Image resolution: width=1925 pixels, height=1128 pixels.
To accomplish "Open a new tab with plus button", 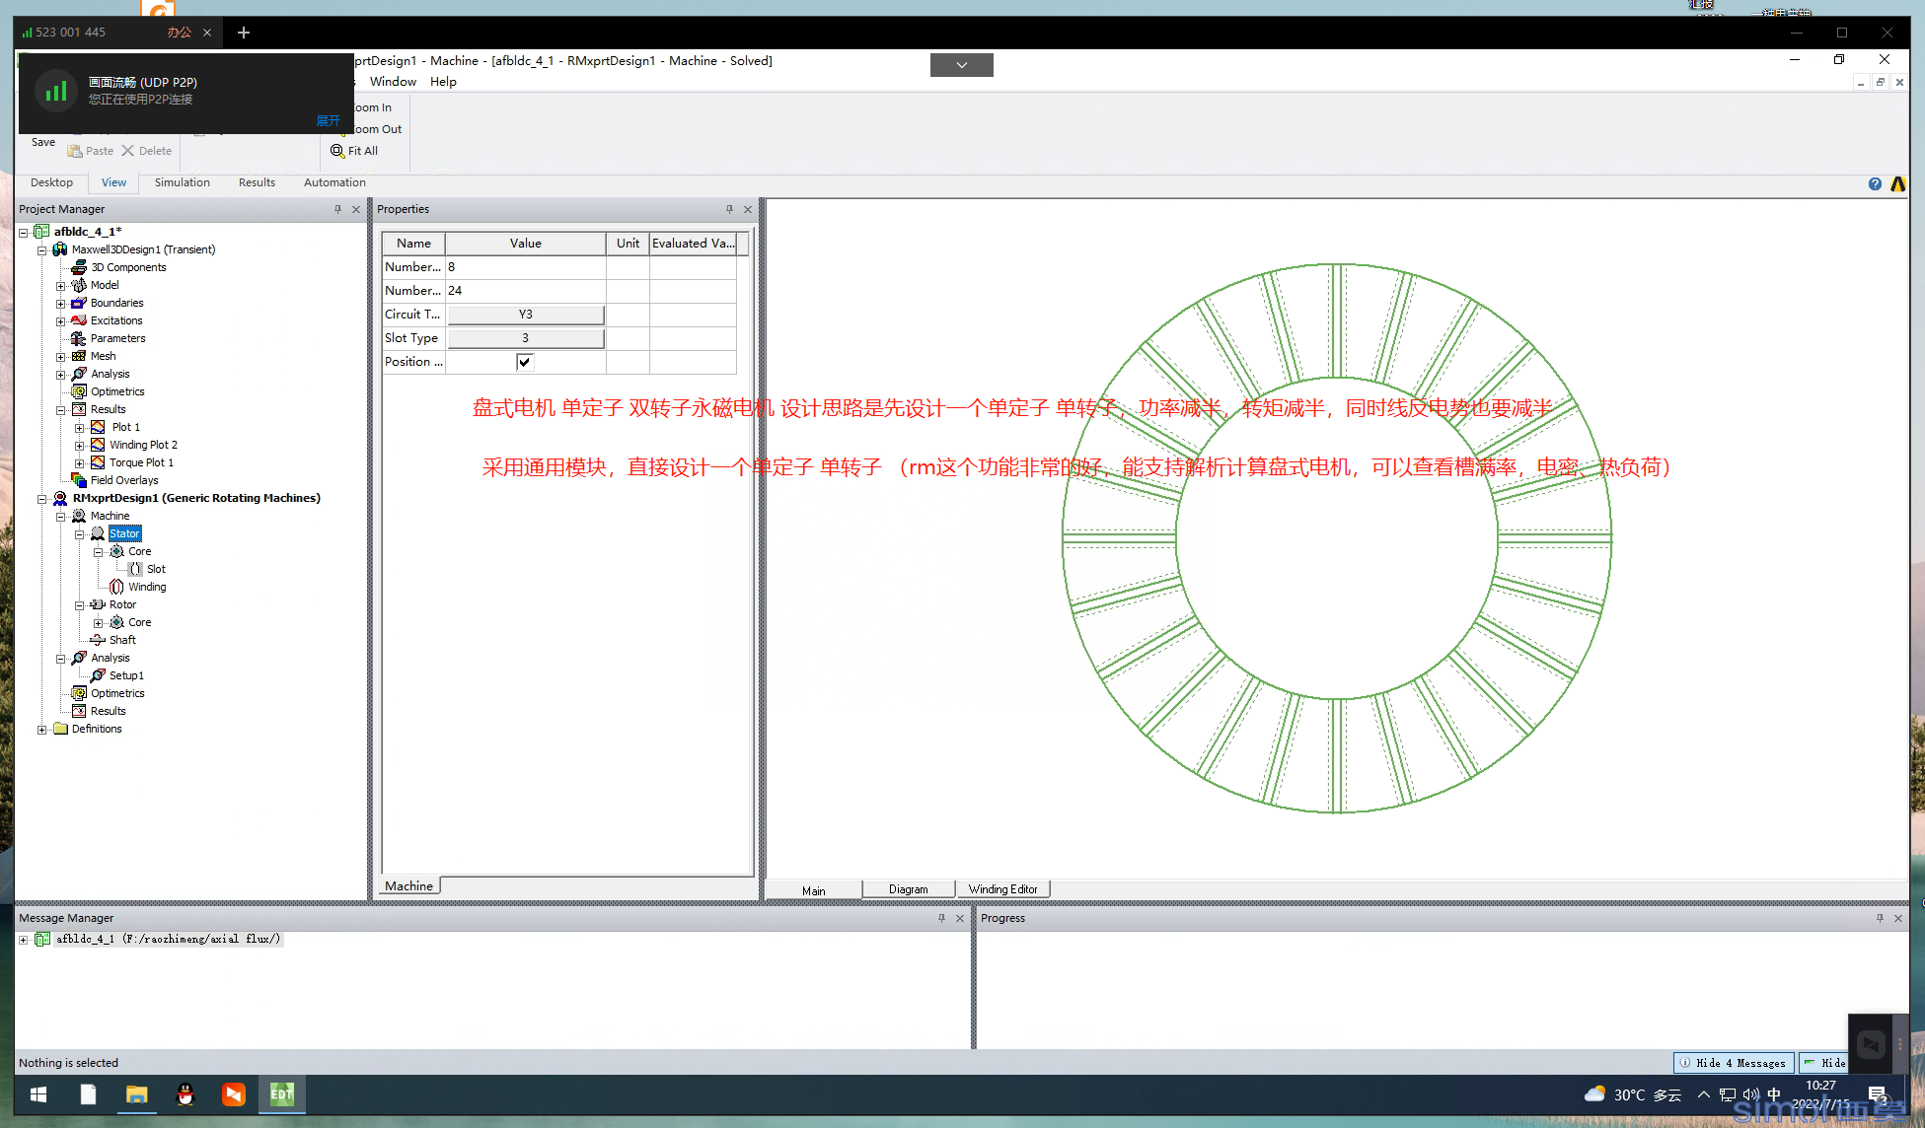I will tap(244, 33).
